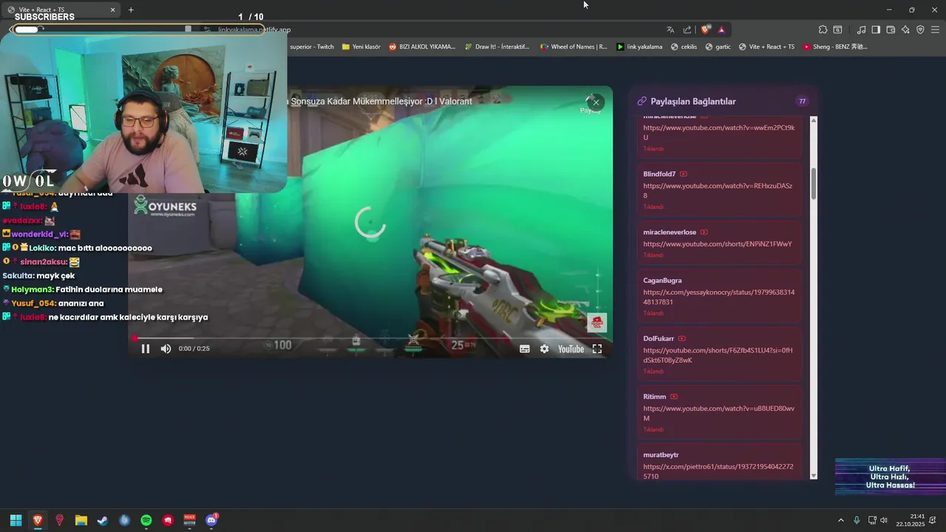The height and width of the screenshot is (532, 946).
Task: Open the wwEm2PCt9kU YouTube link
Action: click(719, 132)
